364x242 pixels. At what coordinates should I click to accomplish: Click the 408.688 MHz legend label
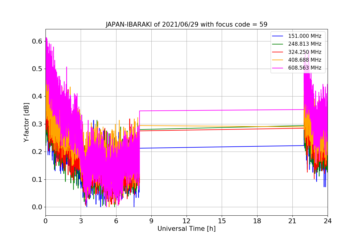click(305, 60)
